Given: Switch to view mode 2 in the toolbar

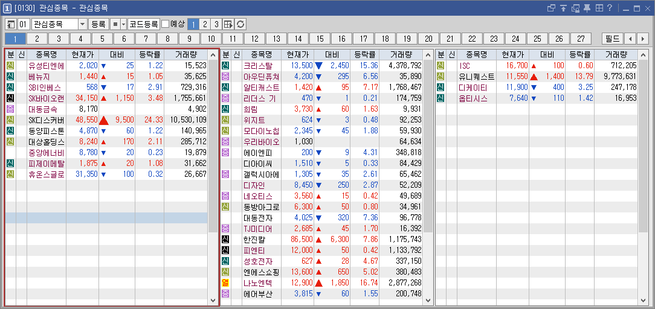Looking at the screenshot, I should pyautogui.click(x=205, y=24).
